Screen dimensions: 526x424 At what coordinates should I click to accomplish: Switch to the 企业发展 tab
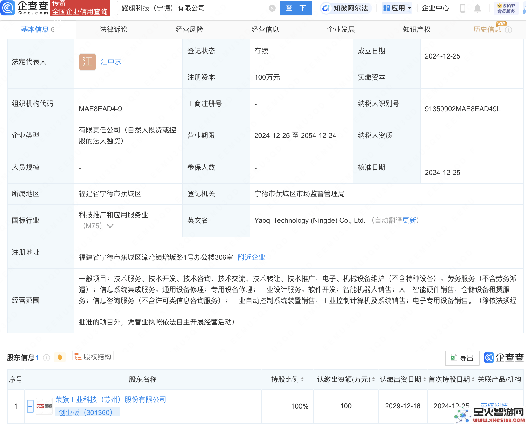341,30
